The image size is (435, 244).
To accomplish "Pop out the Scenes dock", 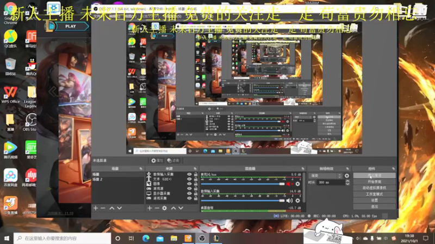I will click(x=141, y=169).
